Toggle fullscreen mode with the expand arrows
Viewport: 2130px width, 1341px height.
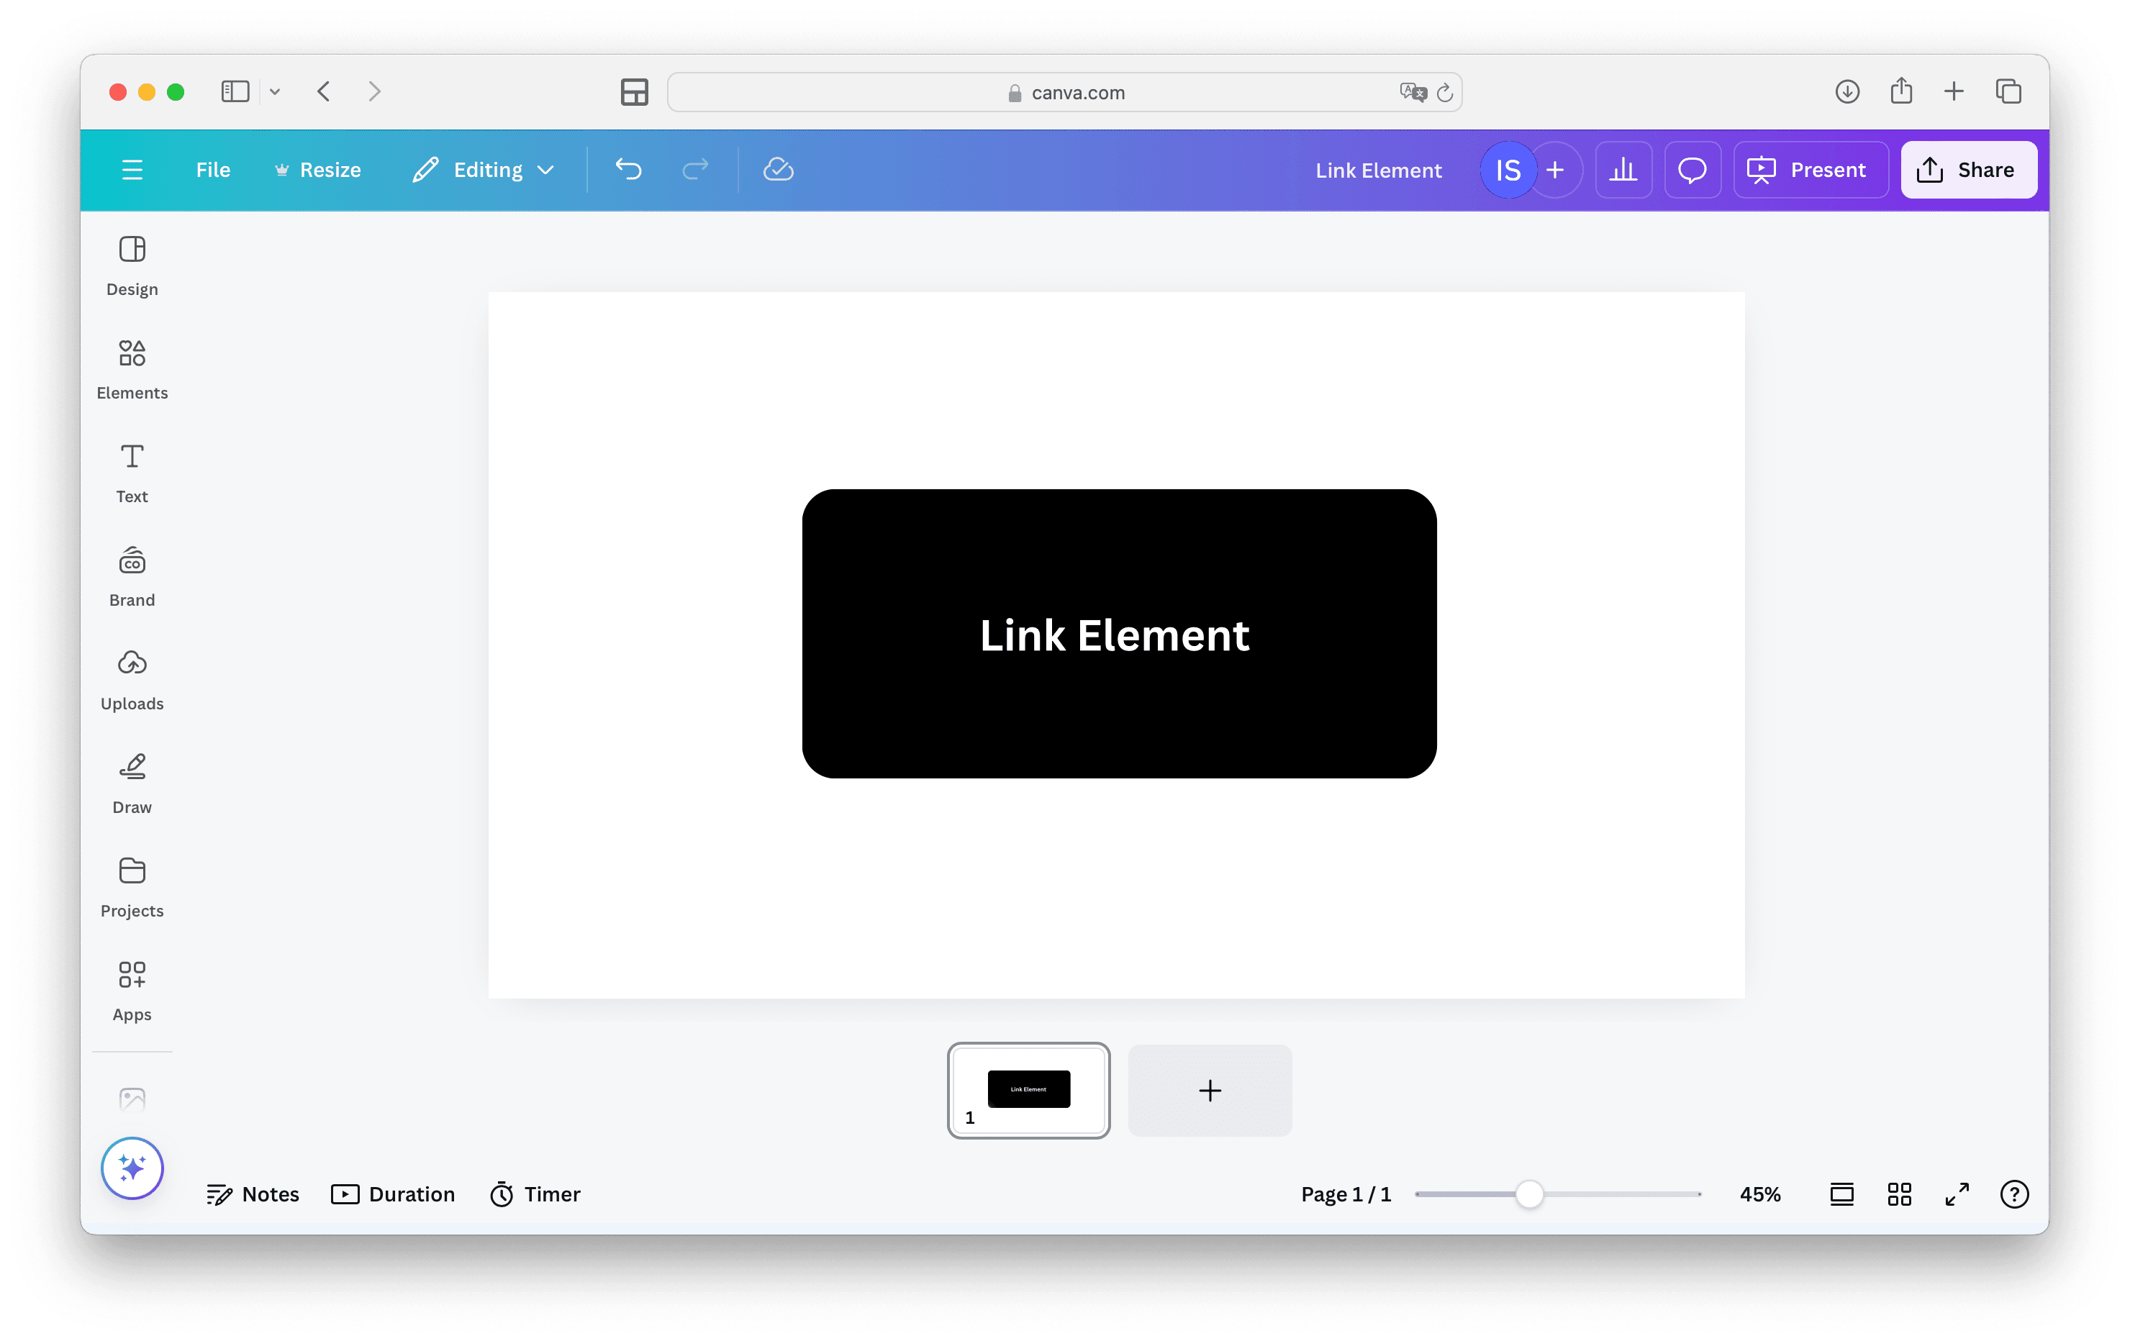pyautogui.click(x=1957, y=1194)
